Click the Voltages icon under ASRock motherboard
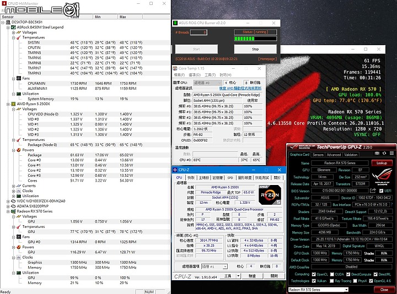Screen dimensions: 397x294 pyautogui.click(x=19, y=32)
